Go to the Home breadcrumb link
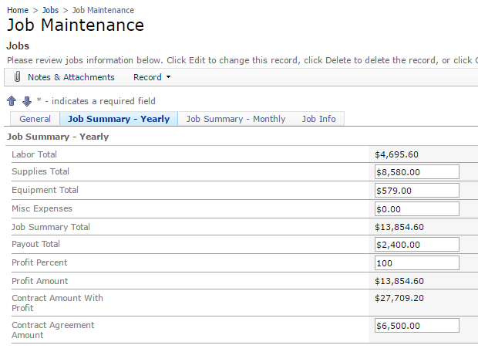478x352 pixels. pyautogui.click(x=18, y=10)
